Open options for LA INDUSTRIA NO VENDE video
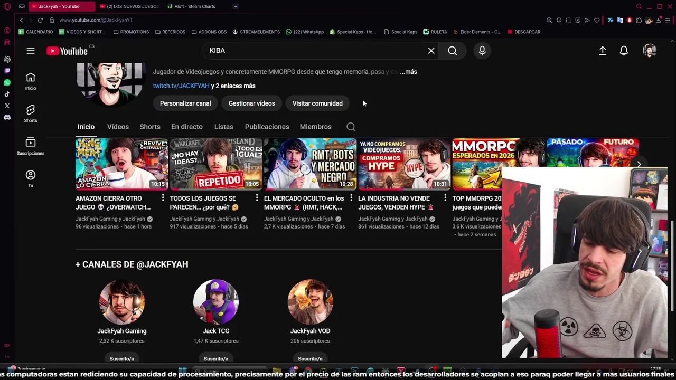This screenshot has height=380, width=676. [445, 198]
